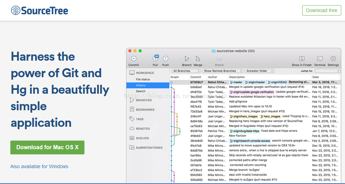The image size is (345, 184).
Task: Click the Description column header
Action: click(x=237, y=77)
